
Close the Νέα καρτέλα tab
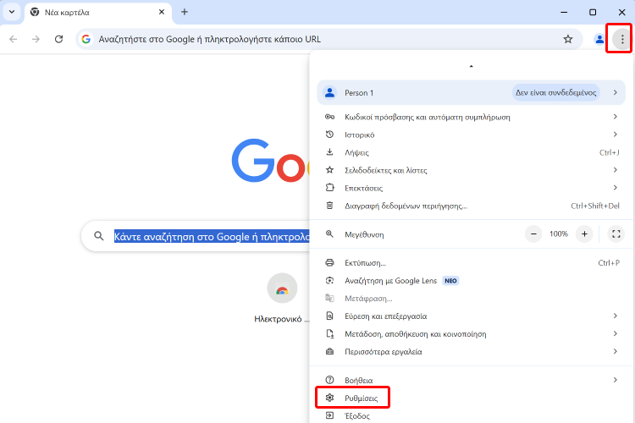162,12
